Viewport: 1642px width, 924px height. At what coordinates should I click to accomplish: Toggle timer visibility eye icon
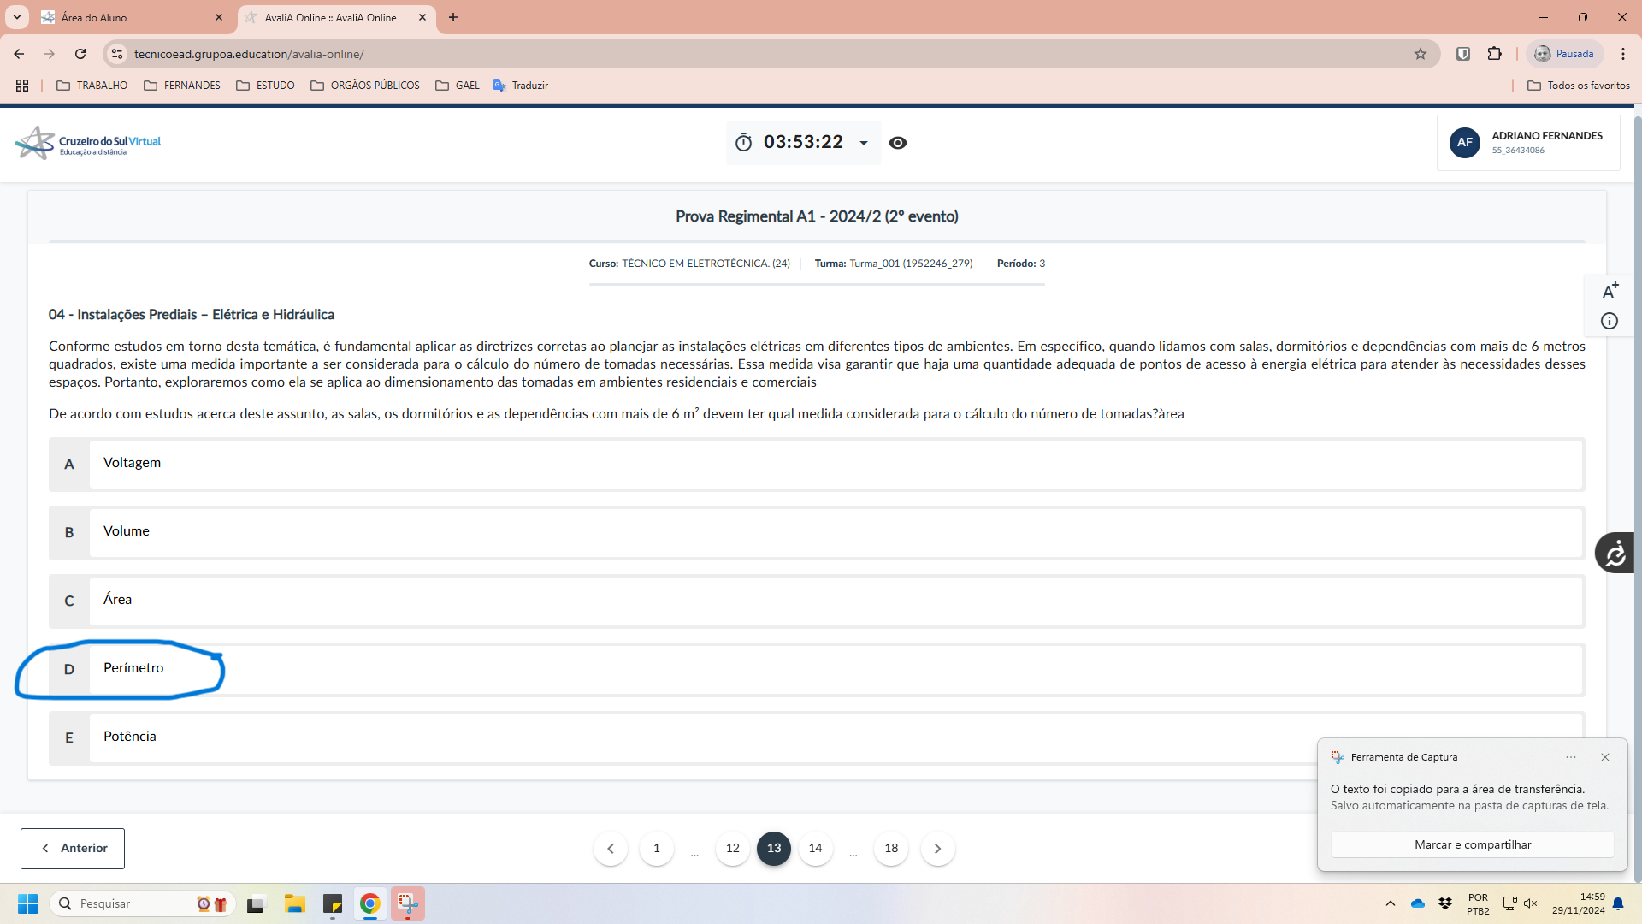[897, 143]
